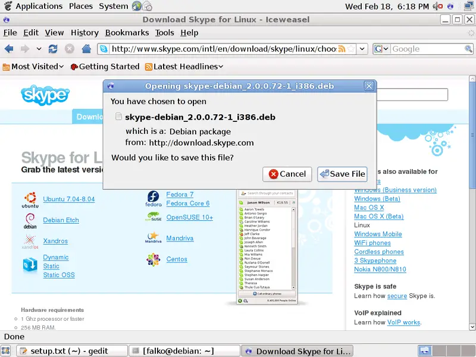
Task: Open the back/forward history dropdown arrow
Action: pos(39,49)
